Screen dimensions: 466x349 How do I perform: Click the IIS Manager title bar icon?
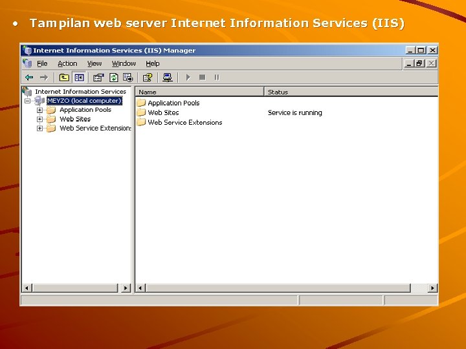tap(27, 50)
